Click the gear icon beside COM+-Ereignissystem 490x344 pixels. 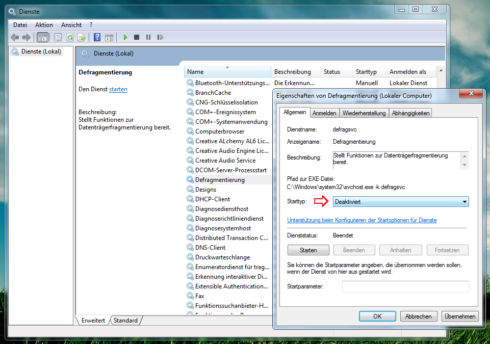tap(190, 112)
